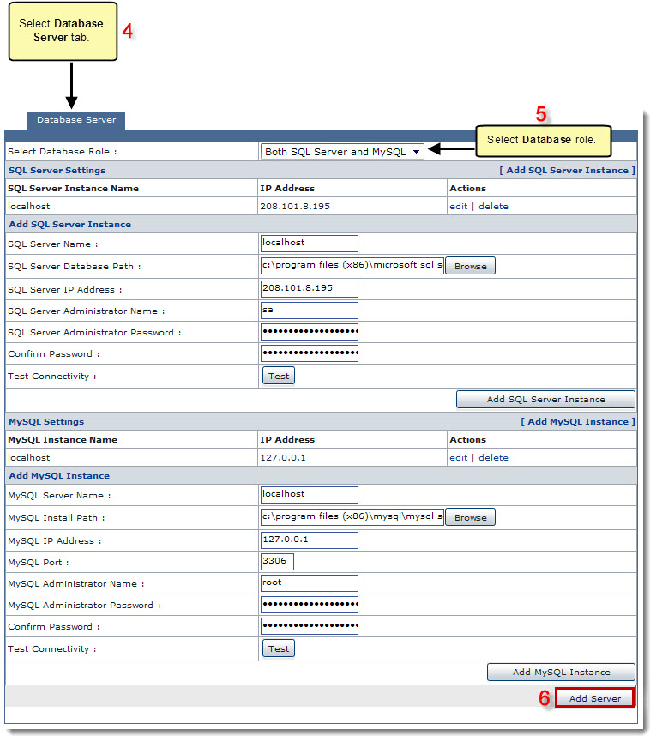Browse for SQL Server Database Path
The width and height of the screenshot is (656, 742).
(470, 266)
